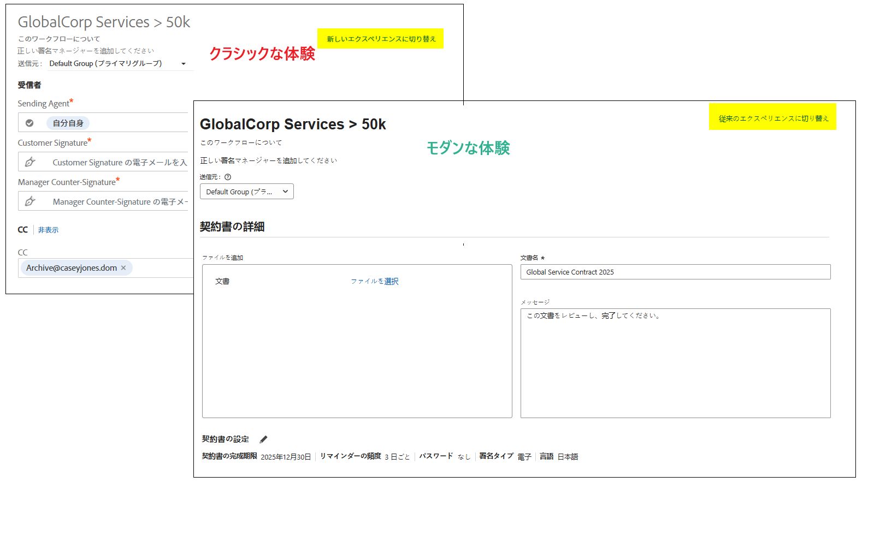The width and height of the screenshot is (874, 542).
Task: Click the help icon beside 送信元 in modern view
Action: point(228,177)
